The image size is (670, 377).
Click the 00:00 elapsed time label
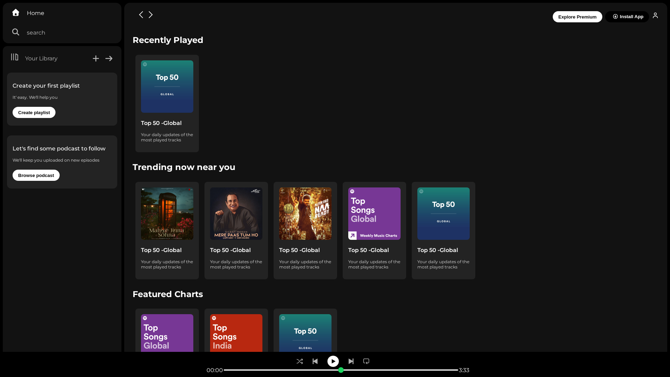click(x=215, y=370)
